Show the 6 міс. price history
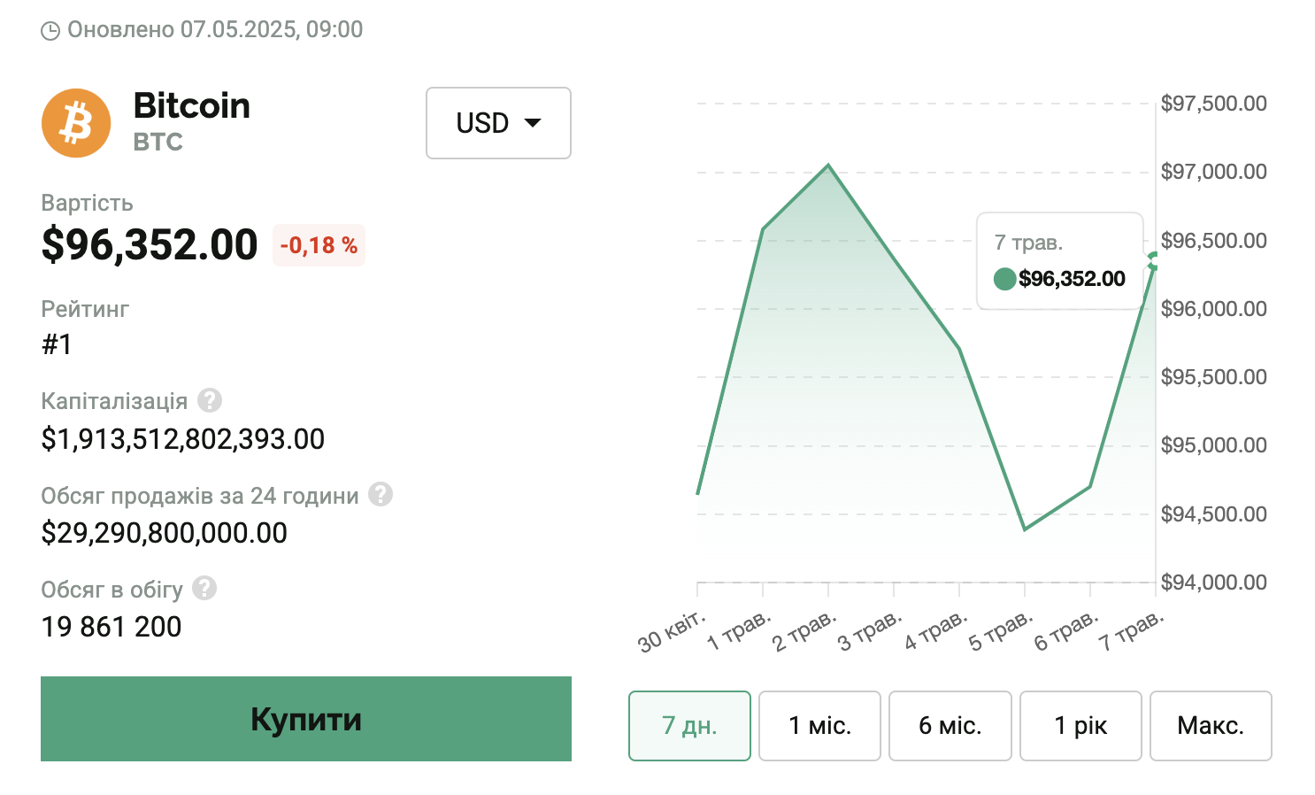This screenshot has width=1315, height=795. point(950,726)
